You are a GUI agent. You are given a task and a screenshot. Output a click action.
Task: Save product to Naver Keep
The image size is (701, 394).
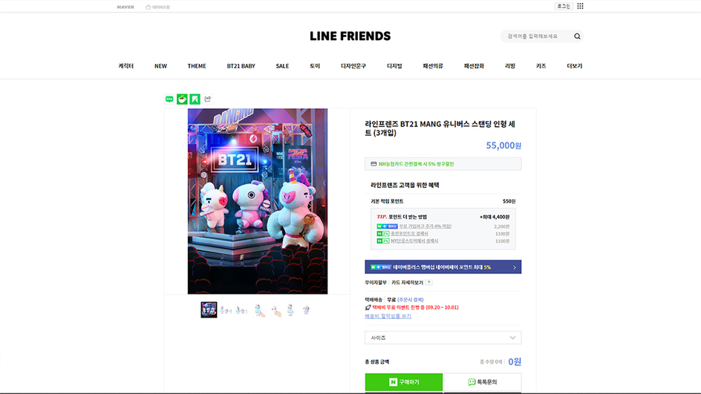[x=195, y=99]
